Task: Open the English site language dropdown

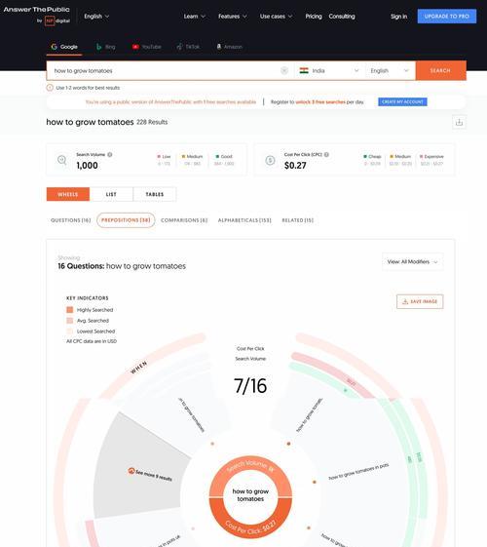Action: [96, 17]
